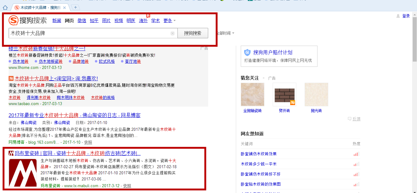This screenshot has width=417, height=193.
Task: Switch to 明医 search category
Action: [x=131, y=21]
